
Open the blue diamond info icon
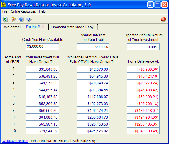click(29, 19)
